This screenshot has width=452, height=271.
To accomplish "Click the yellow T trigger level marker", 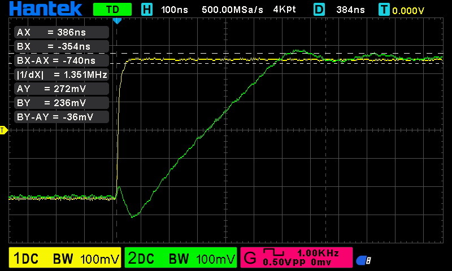I will pyautogui.click(x=3, y=130).
